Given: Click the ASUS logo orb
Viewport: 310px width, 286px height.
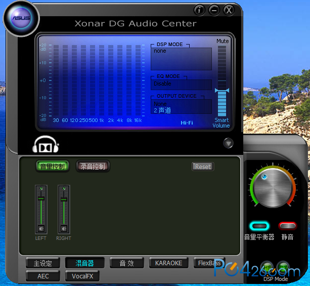Looking at the screenshot, I should [x=21, y=18].
